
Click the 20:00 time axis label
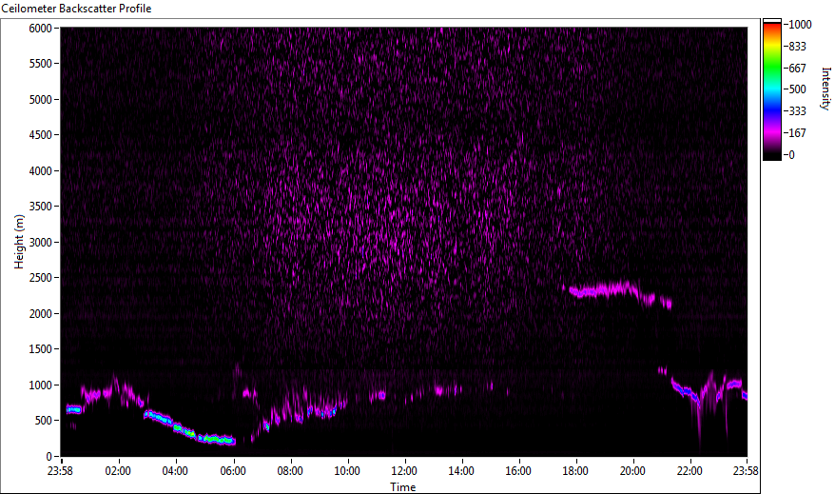point(632,471)
